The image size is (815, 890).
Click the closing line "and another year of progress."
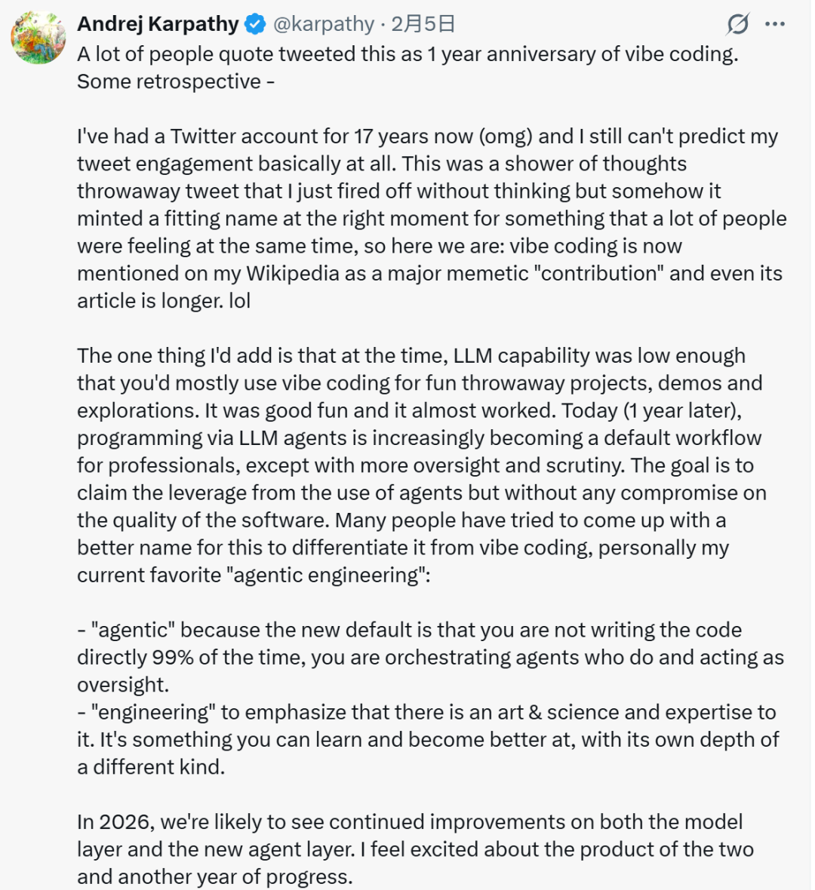click(214, 877)
